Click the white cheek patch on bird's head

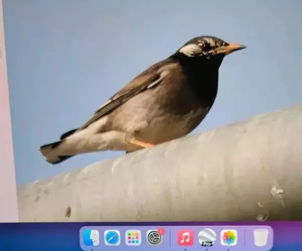[190, 49]
